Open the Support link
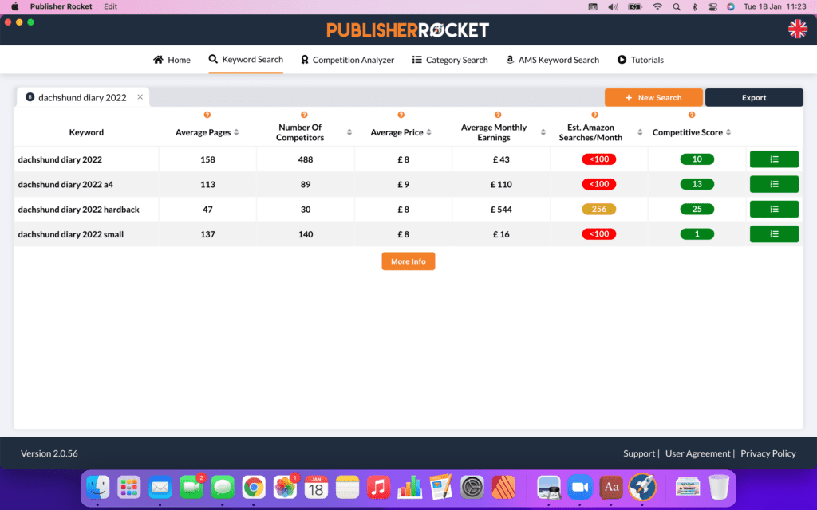The height and width of the screenshot is (510, 817). click(x=639, y=453)
